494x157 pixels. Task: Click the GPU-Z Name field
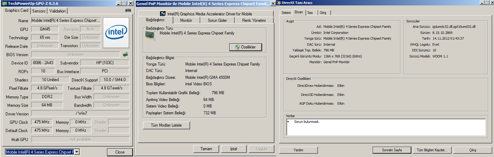[66, 20]
